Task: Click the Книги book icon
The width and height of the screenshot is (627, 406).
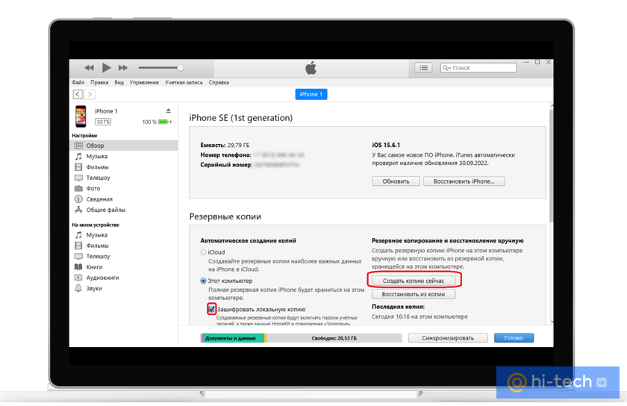Action: pyautogui.click(x=79, y=266)
